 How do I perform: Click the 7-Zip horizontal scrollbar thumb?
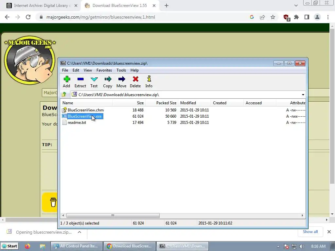(x=113, y=215)
